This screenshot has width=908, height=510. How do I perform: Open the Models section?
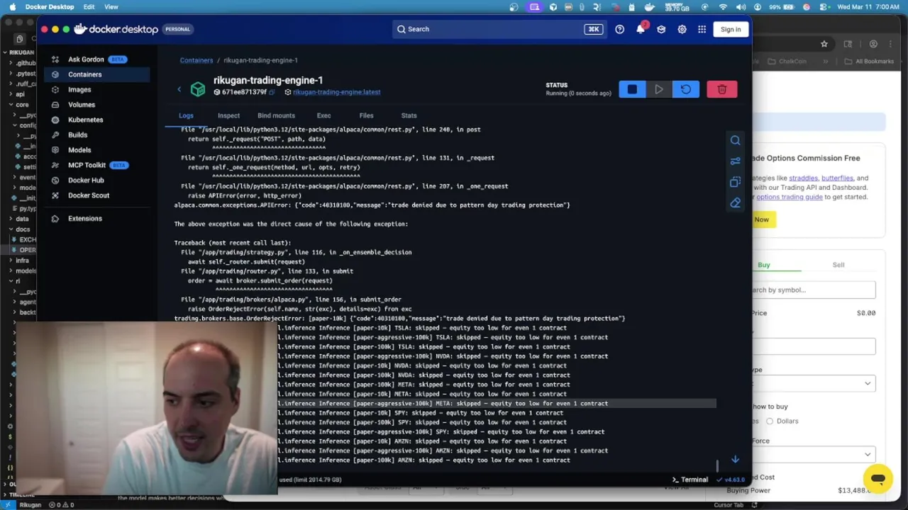(79, 150)
